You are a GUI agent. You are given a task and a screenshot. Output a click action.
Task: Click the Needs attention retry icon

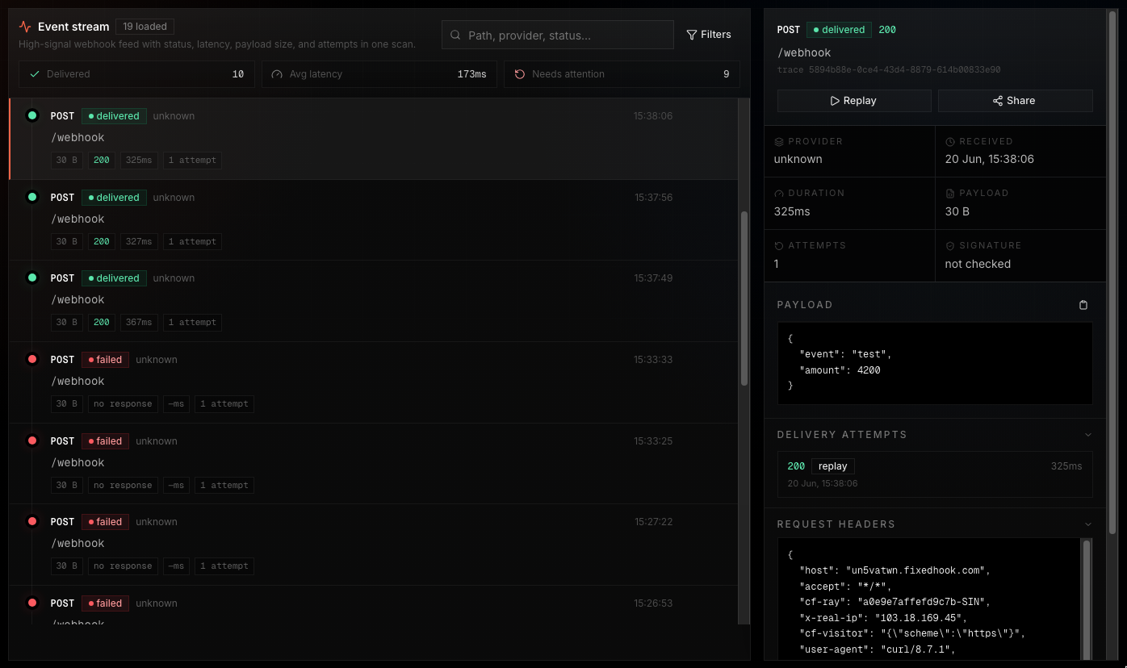(520, 74)
